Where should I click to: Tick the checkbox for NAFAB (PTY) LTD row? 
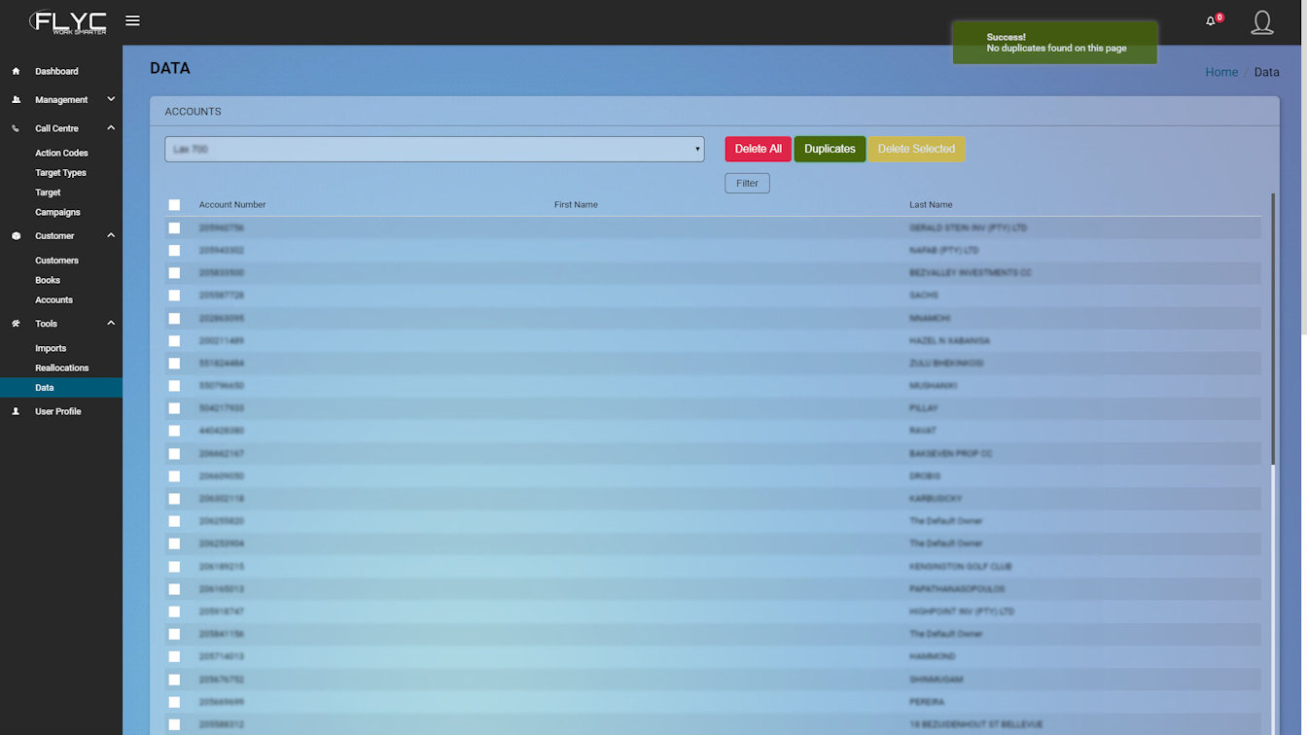(x=174, y=250)
